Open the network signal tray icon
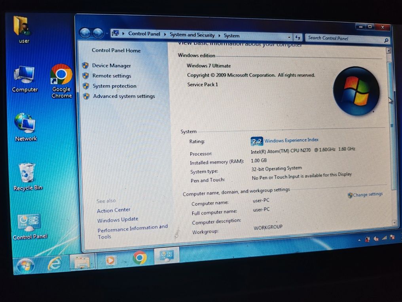The image size is (402, 302). point(384,238)
